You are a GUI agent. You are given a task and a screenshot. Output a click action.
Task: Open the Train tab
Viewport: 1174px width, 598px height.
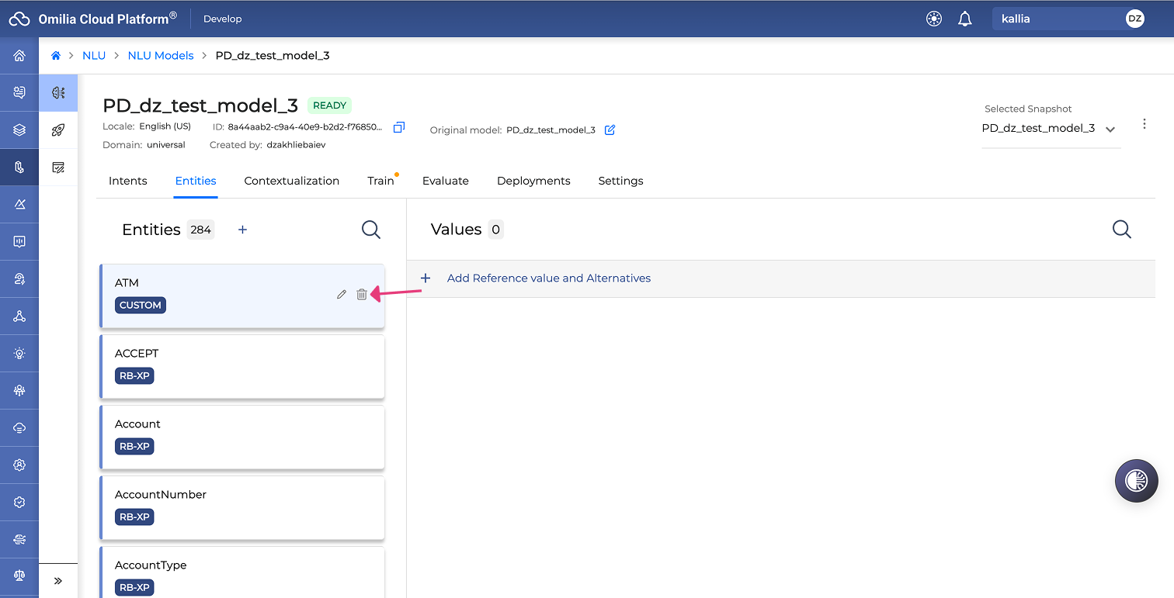[x=380, y=181]
